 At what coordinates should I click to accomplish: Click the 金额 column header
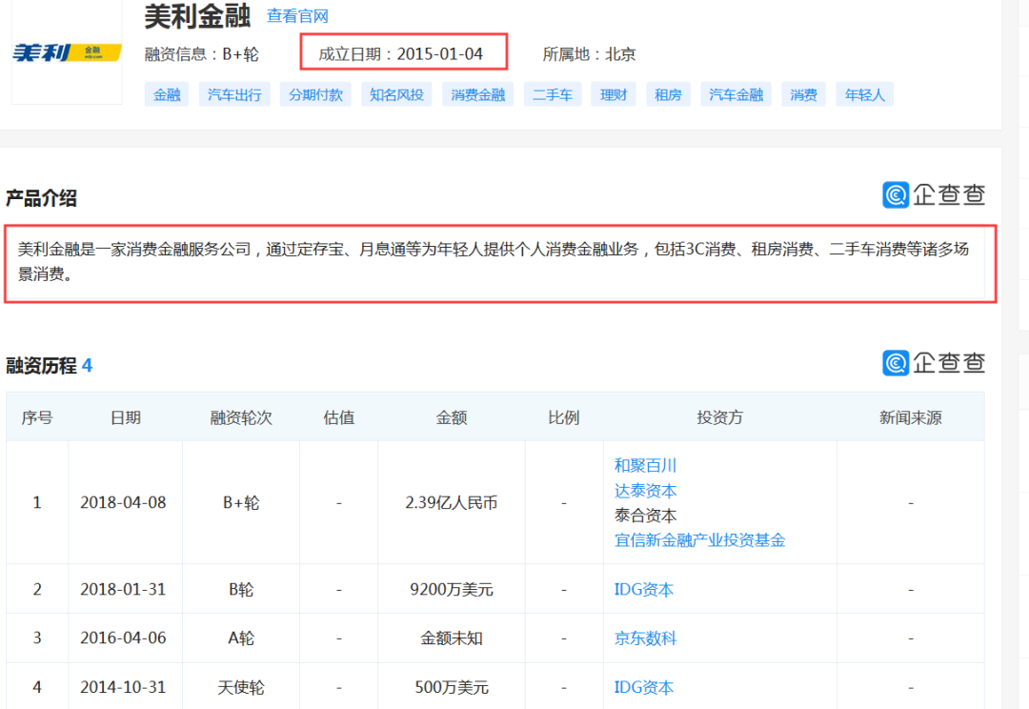[x=452, y=417]
